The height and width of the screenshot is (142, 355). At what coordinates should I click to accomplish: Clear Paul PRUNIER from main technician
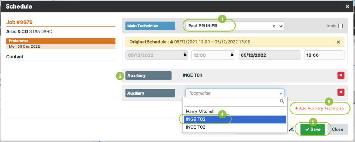274,26
